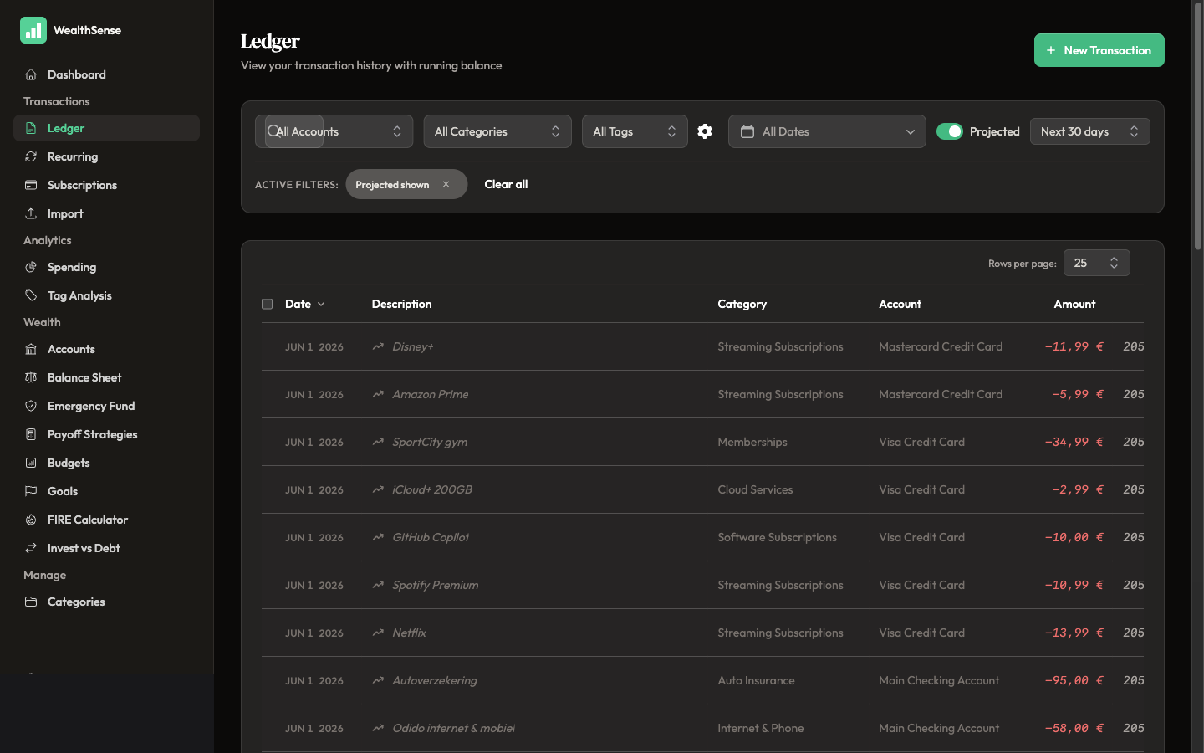Navigate to Spending analytics
The image size is (1204, 753).
(106, 267)
